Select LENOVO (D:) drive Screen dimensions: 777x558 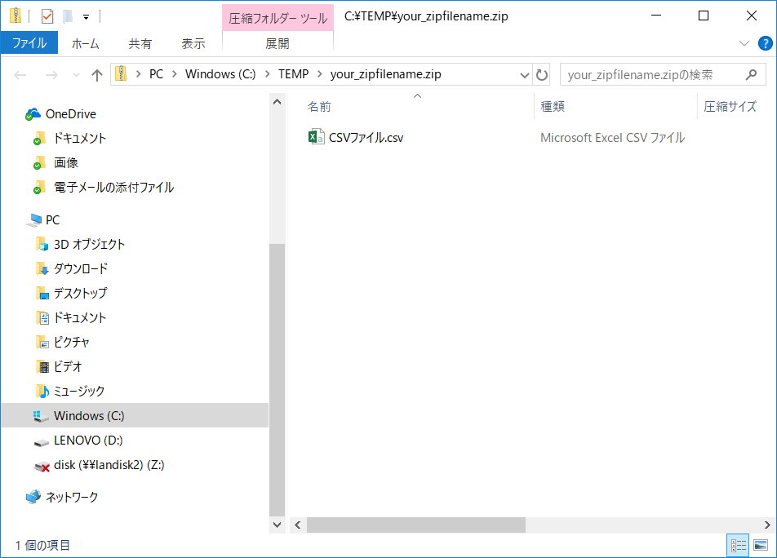[88, 441]
